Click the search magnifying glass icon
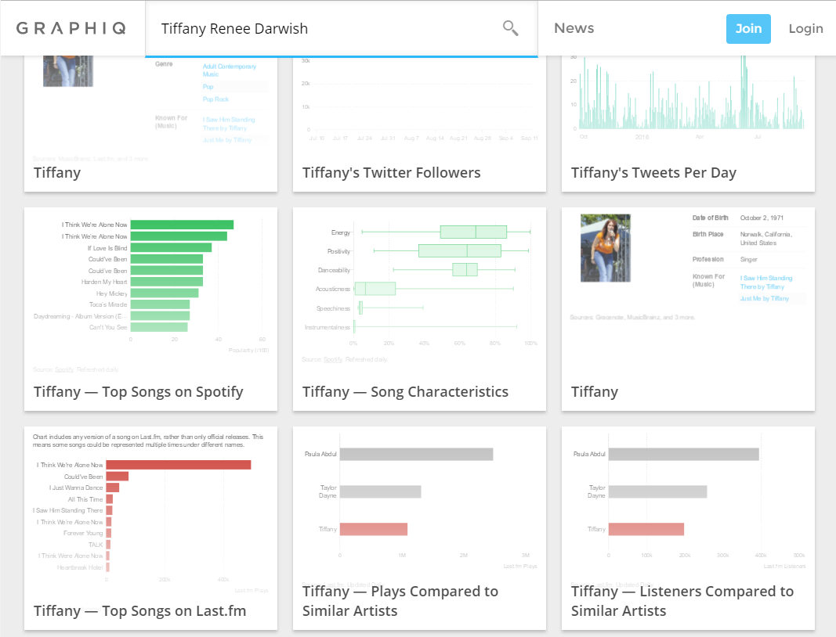 coord(510,28)
